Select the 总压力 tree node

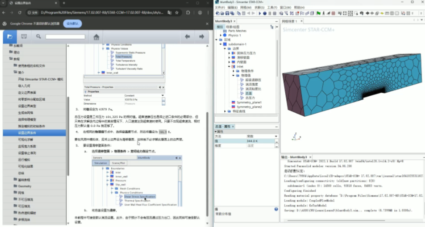[250, 98]
